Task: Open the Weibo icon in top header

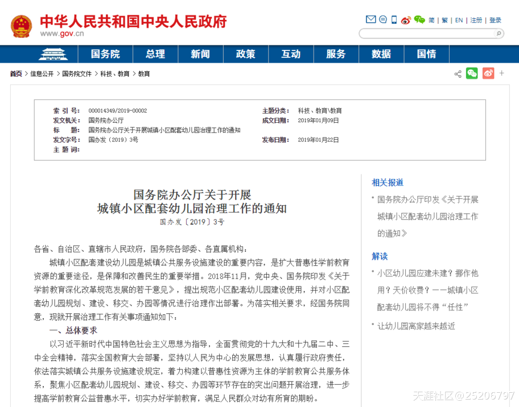Action: pos(406,20)
